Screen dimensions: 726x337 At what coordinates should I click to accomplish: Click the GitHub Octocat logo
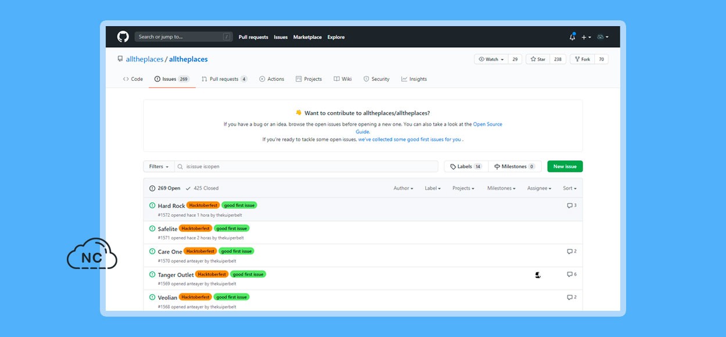click(x=123, y=37)
